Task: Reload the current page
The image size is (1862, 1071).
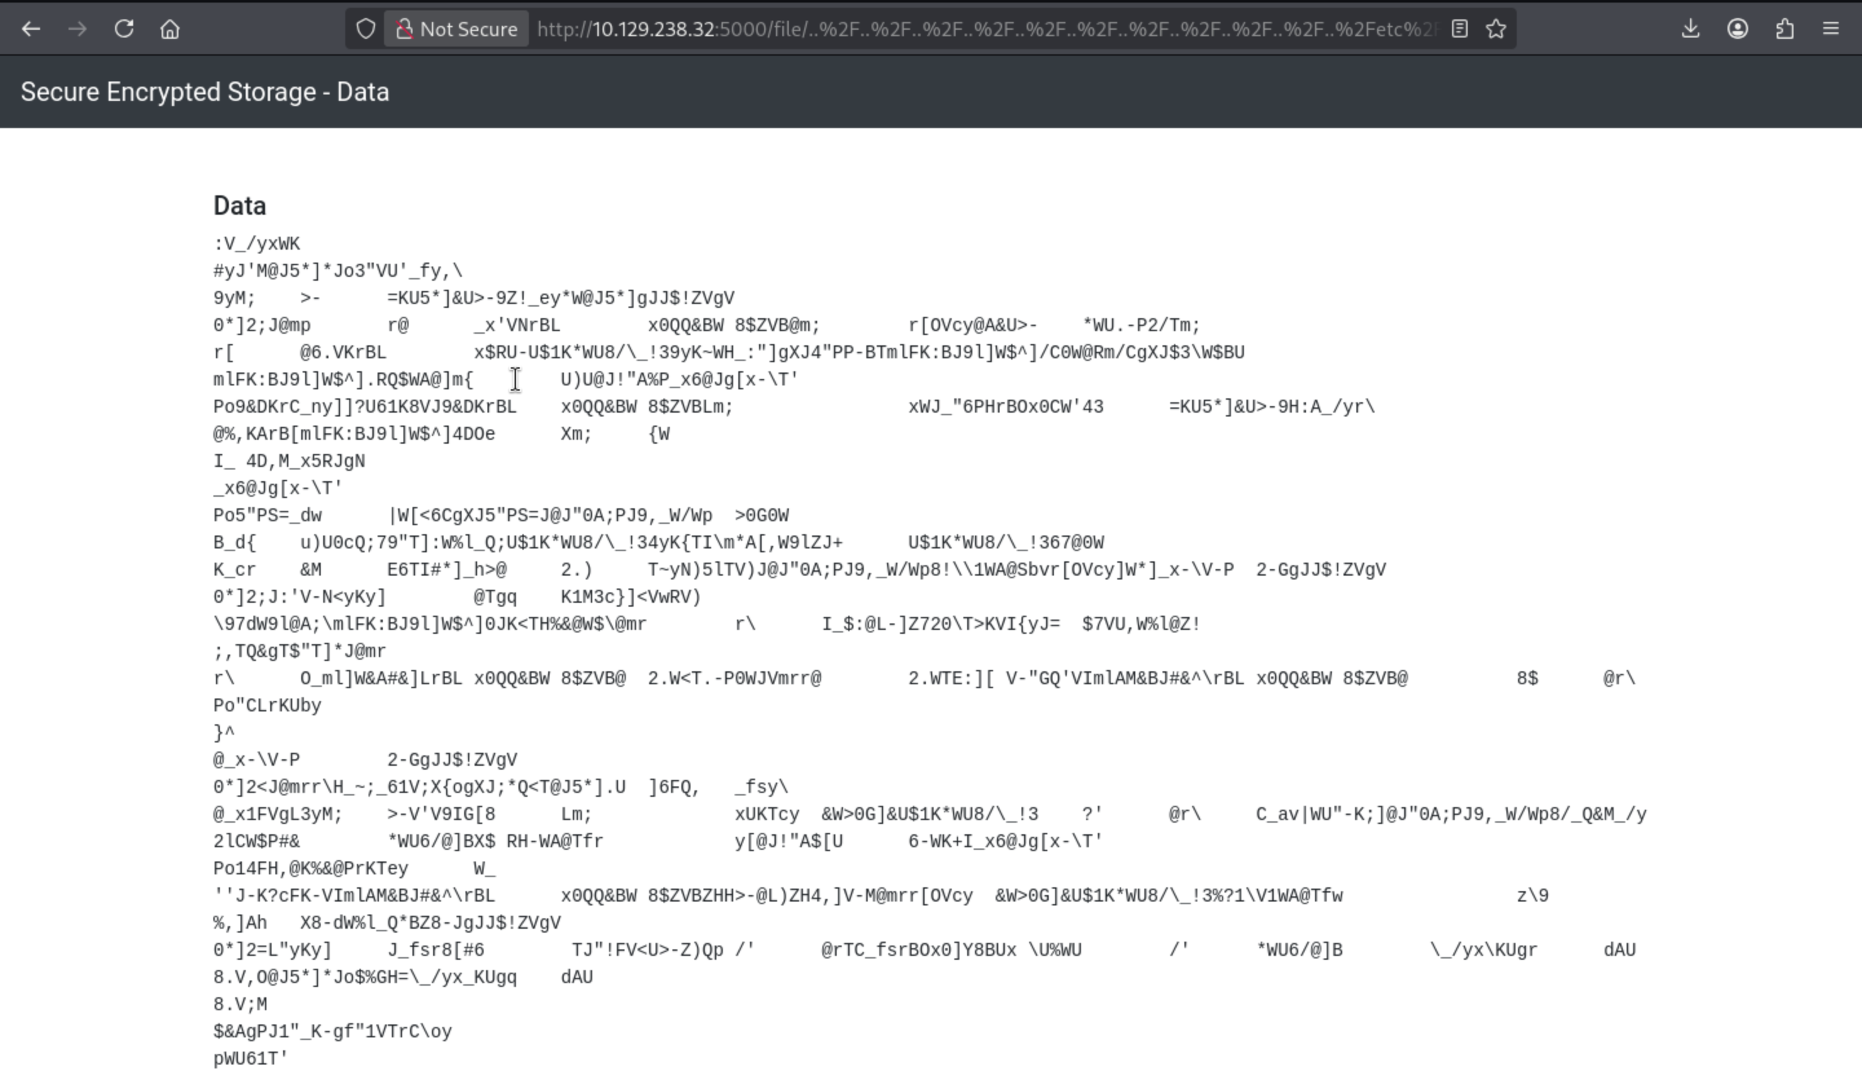Action: coord(123,28)
